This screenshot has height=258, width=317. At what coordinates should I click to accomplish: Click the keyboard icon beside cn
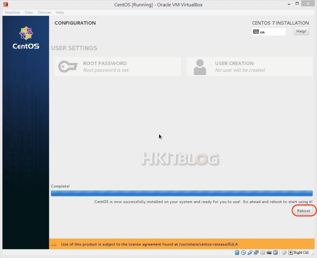tap(256, 32)
